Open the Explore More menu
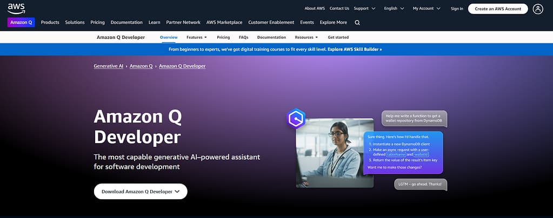553x218 pixels. (x=334, y=23)
